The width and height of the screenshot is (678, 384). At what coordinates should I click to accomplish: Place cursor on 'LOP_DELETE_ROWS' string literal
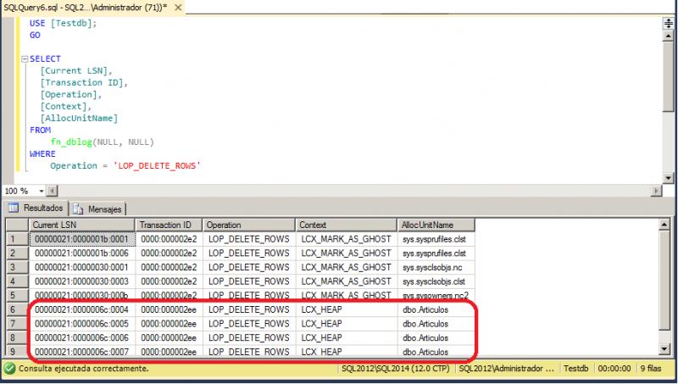point(157,165)
